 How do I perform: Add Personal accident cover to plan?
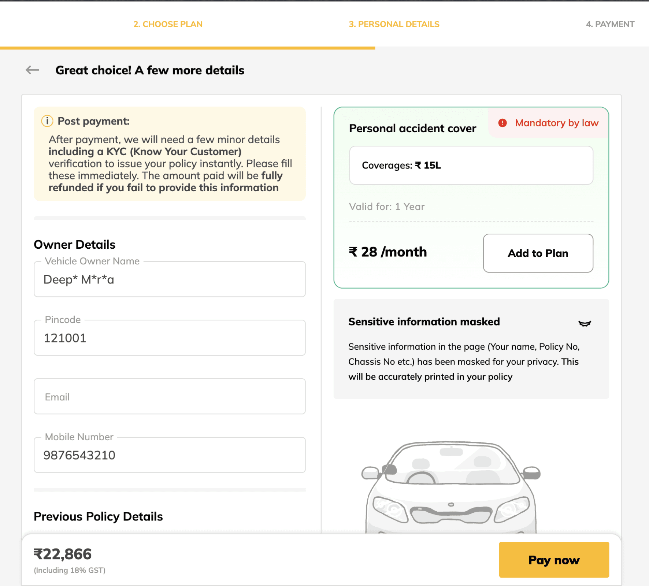click(x=538, y=253)
